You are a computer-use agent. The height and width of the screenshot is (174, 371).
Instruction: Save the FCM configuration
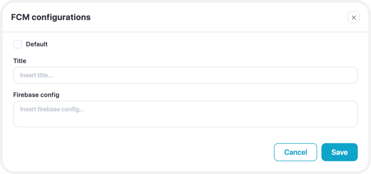coord(339,152)
